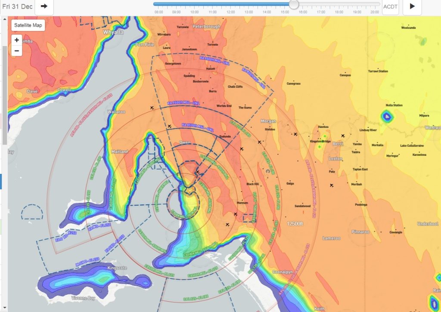Click the Fri 31 Dec date label
This screenshot has height=312, width=441.
click(x=17, y=6)
